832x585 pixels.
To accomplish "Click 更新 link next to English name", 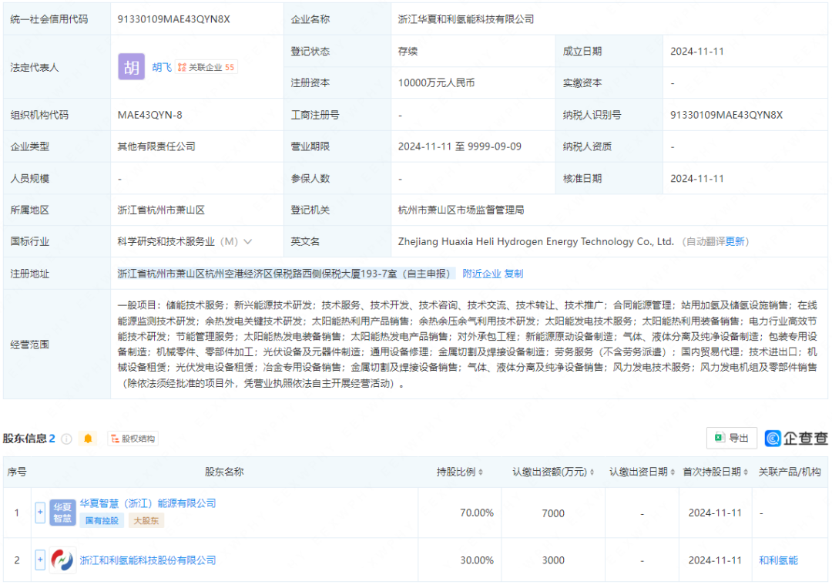I will pyautogui.click(x=735, y=241).
